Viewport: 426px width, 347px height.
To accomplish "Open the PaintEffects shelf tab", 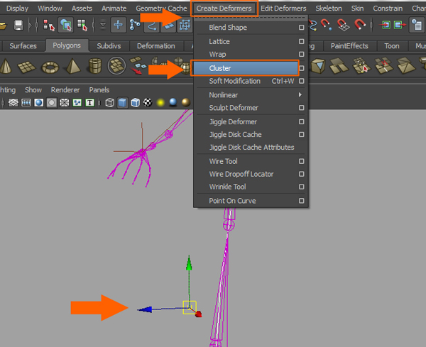I will [349, 46].
